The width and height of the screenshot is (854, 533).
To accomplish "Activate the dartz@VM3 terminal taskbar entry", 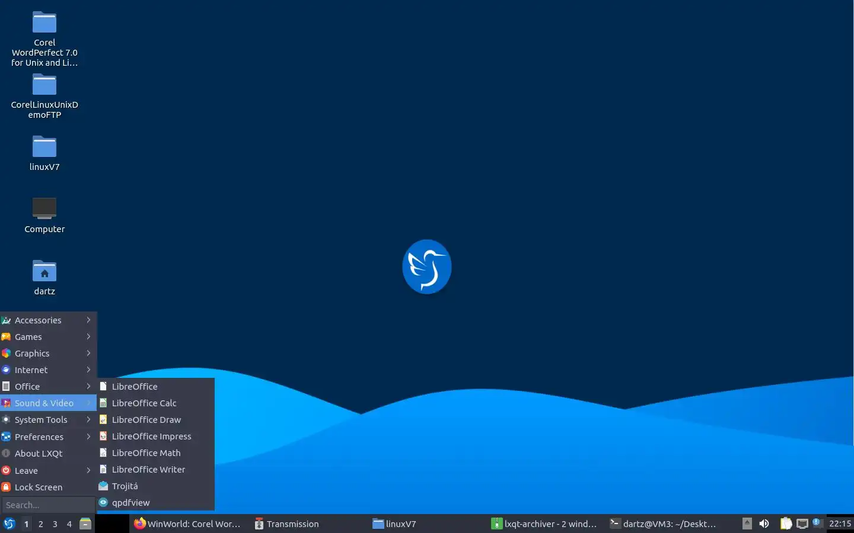I will click(665, 524).
